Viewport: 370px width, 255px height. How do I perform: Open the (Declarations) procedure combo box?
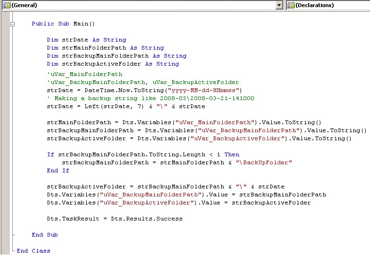328,5
